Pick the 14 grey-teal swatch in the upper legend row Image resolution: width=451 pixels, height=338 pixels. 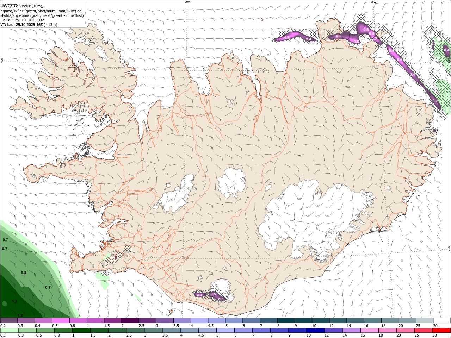coord(356,320)
